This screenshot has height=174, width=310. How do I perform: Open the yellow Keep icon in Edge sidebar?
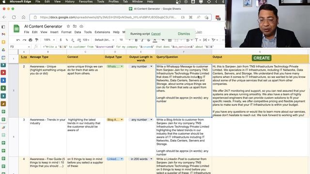pyautogui.click(x=3, y=42)
